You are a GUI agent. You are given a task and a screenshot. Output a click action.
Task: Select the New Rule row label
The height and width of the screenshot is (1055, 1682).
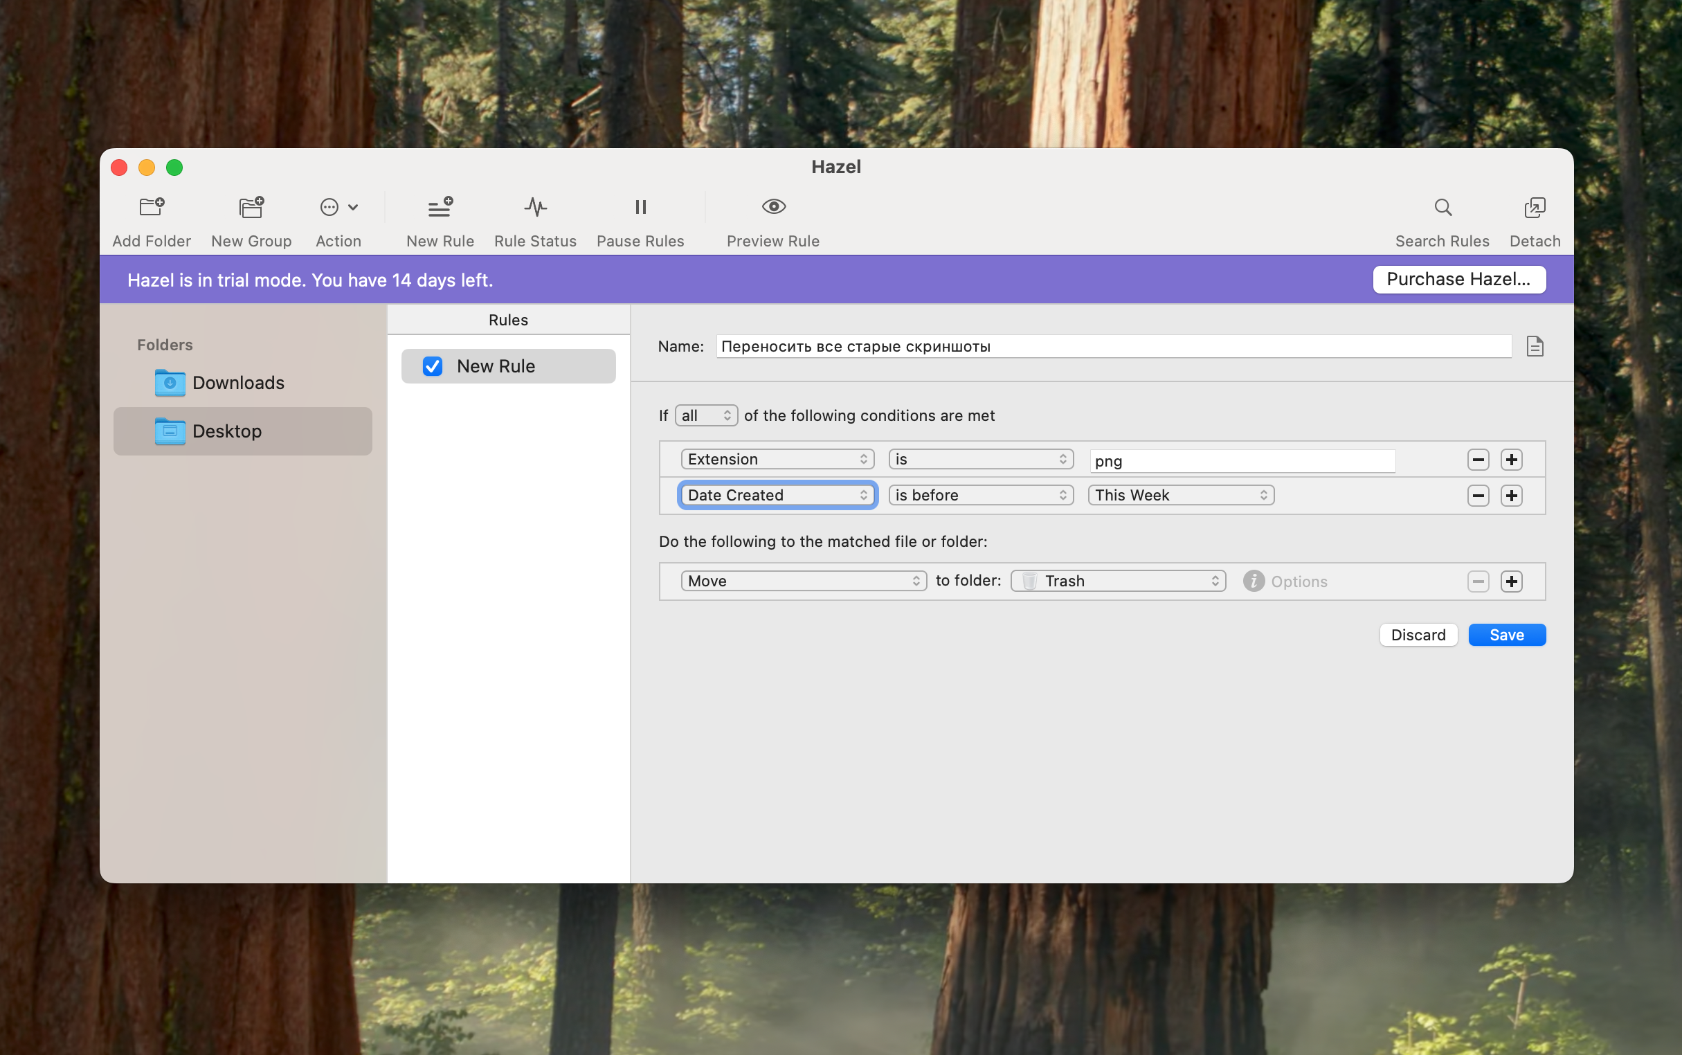pos(496,366)
